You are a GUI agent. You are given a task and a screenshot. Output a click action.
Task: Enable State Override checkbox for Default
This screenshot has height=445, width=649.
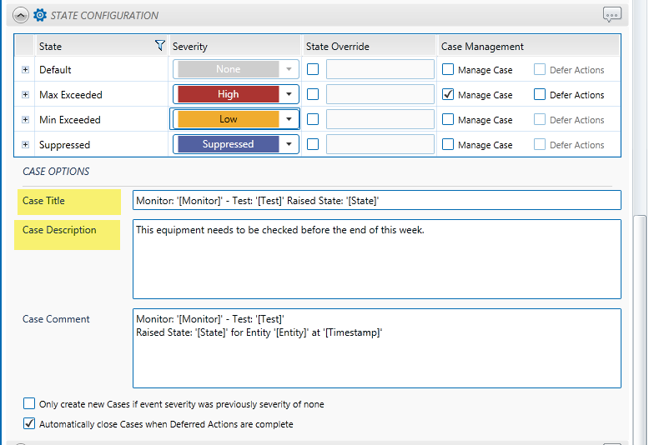point(313,70)
